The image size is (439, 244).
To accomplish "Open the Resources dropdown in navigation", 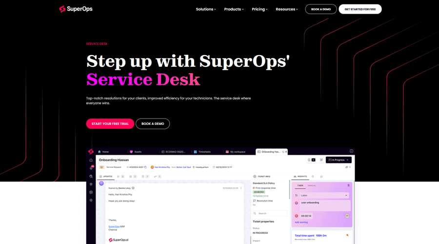I will 286,9.
